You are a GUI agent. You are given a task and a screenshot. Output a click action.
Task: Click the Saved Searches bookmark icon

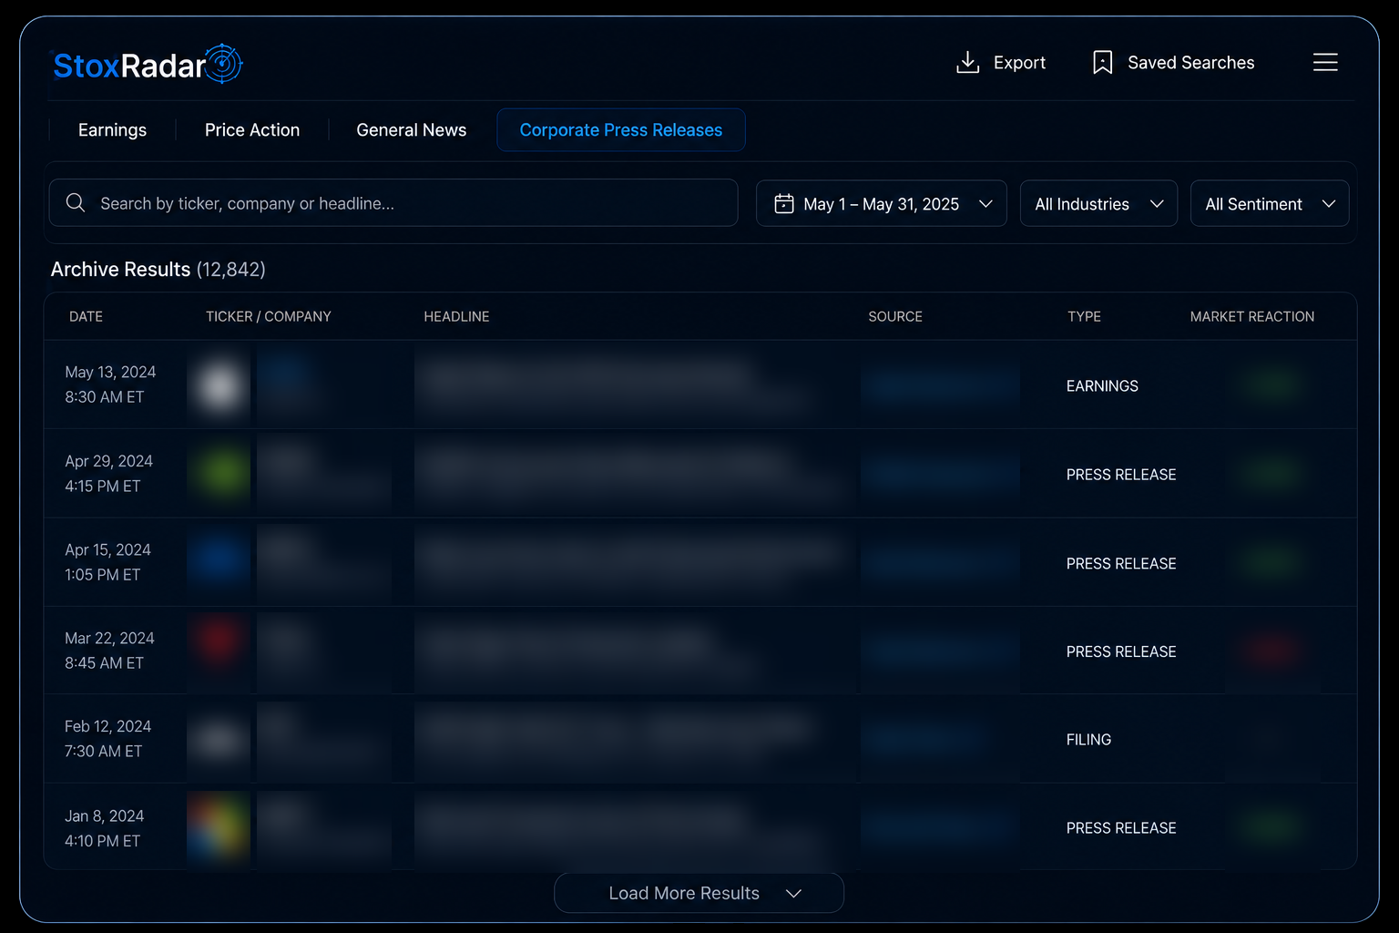[1102, 62]
